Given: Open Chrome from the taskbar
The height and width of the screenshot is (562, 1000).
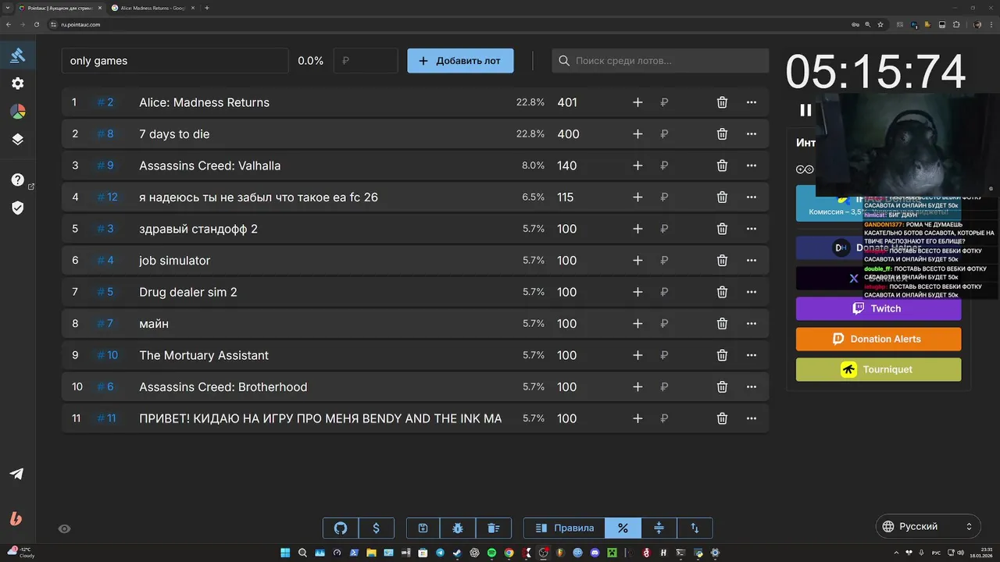Looking at the screenshot, I should (x=509, y=553).
